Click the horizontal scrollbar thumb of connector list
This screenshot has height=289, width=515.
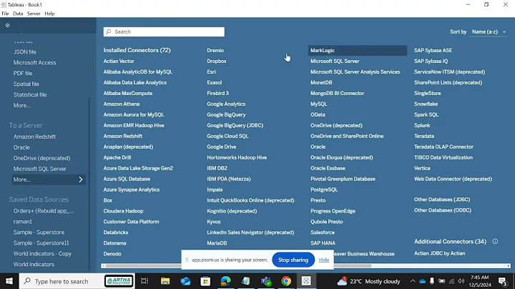click(238, 265)
